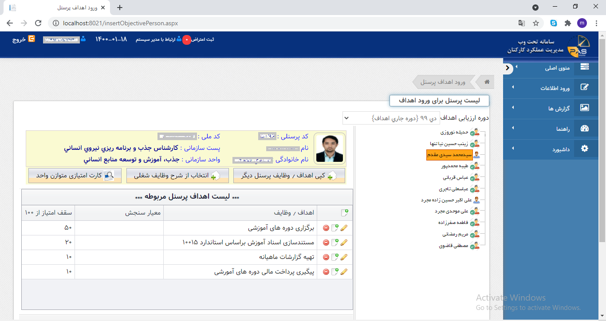The width and height of the screenshot is (606, 321).
Task: Click add-new-goal icon in table header
Action: (x=344, y=213)
